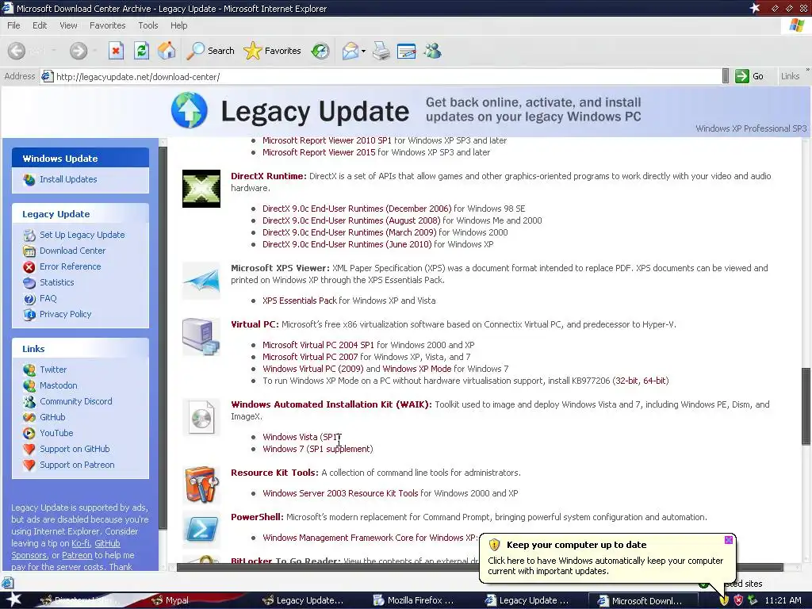The height and width of the screenshot is (609, 812).
Task: Click the WAIK disc document icon
Action: 201,417
